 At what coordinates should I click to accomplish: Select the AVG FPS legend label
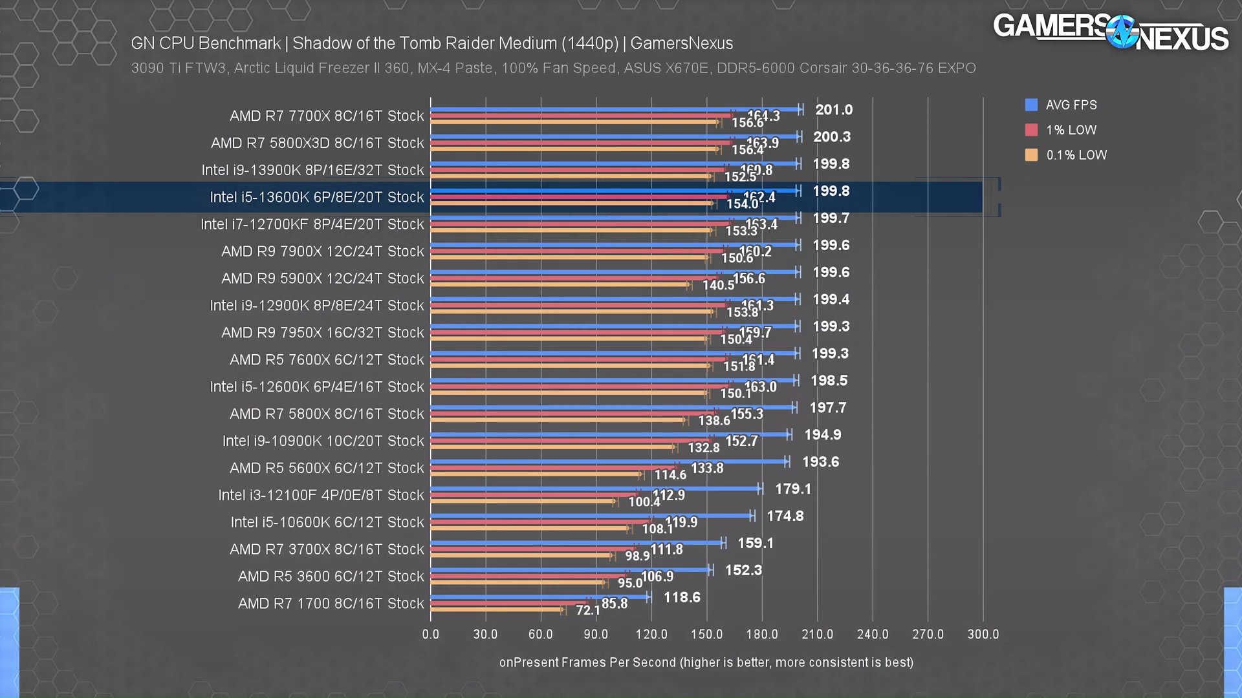(x=1071, y=105)
